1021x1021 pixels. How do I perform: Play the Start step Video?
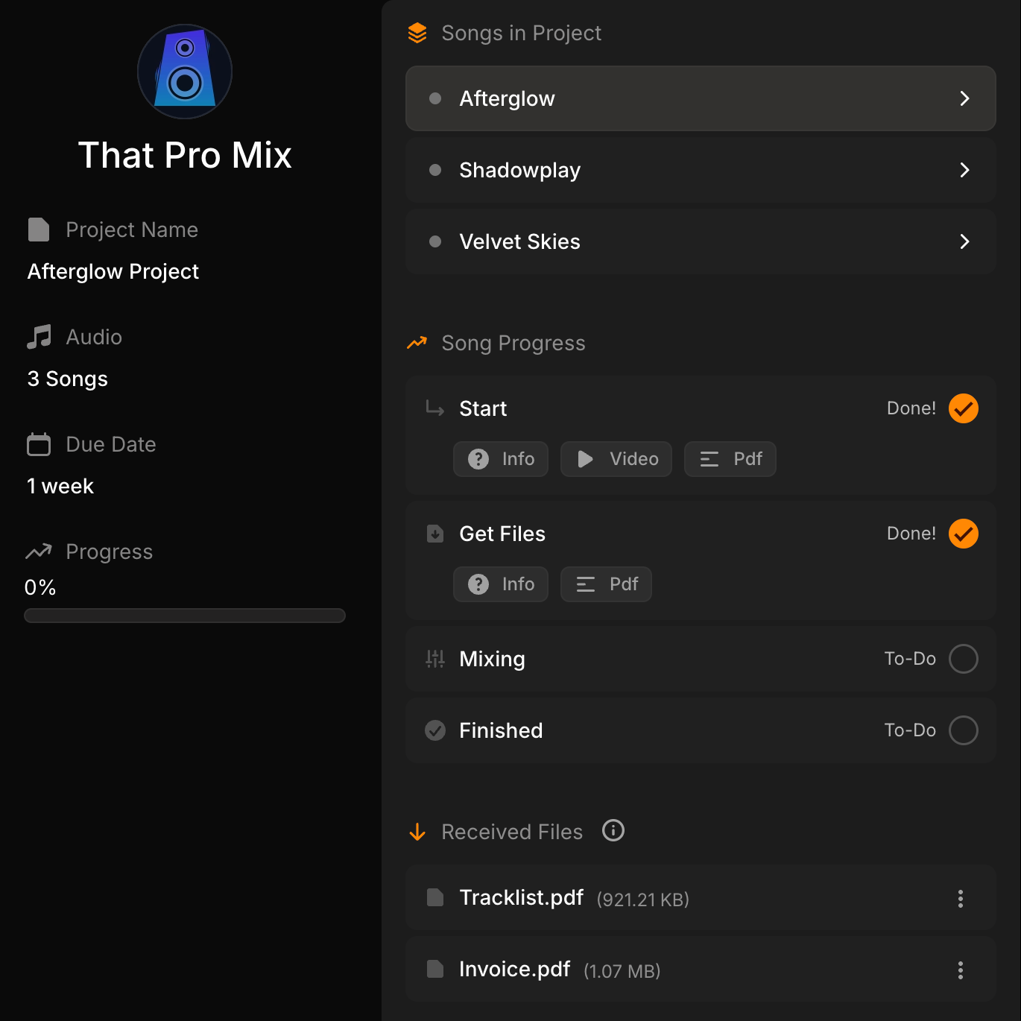pyautogui.click(x=616, y=459)
